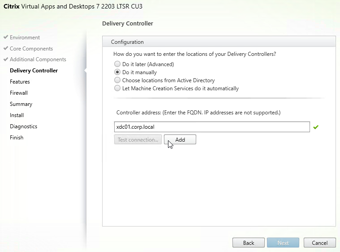Click the Environment completed checkmark icon

pos(6,37)
